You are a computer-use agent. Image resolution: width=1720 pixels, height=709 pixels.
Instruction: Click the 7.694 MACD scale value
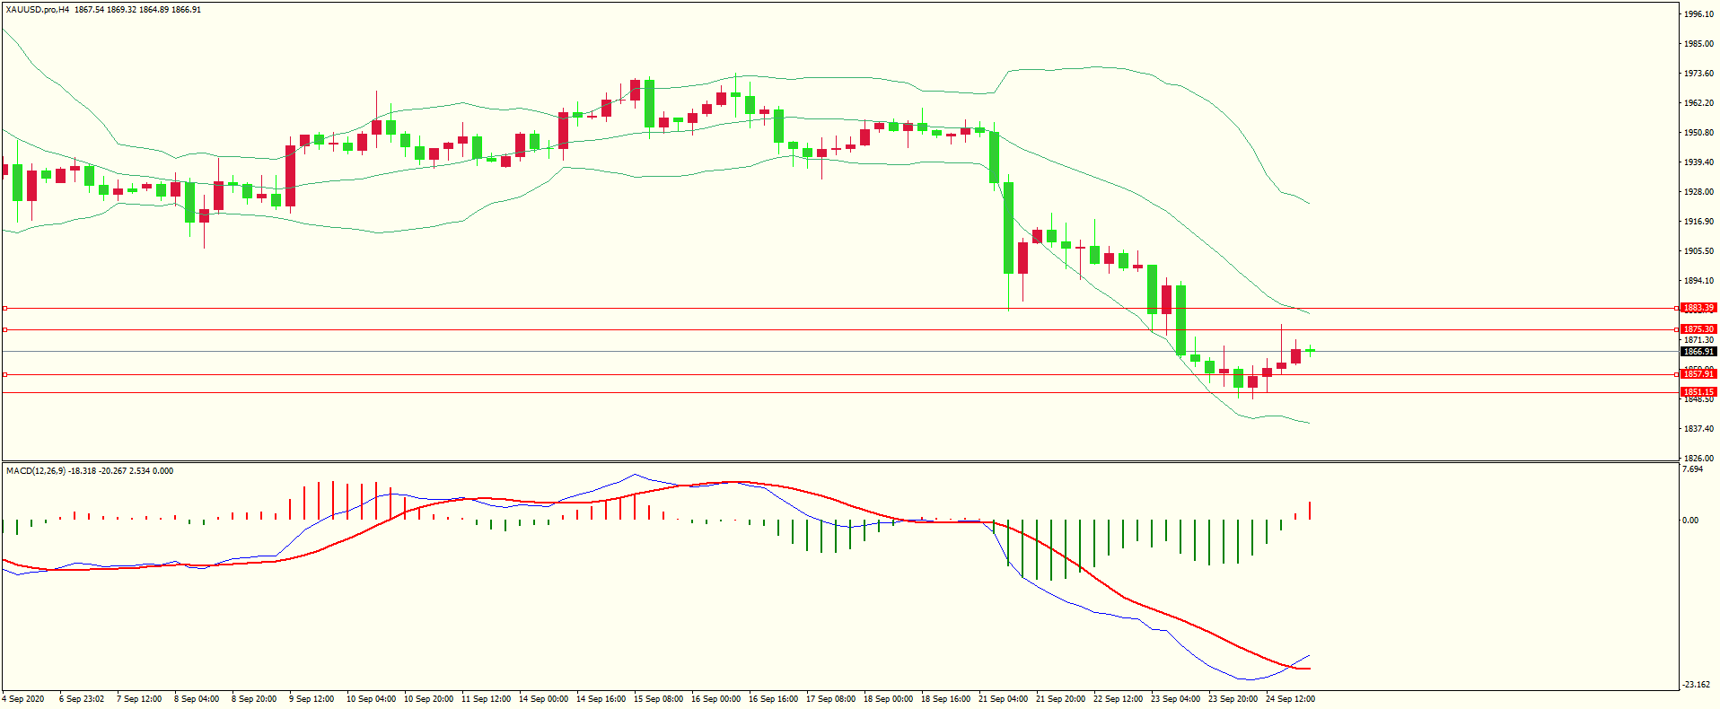pos(1693,469)
